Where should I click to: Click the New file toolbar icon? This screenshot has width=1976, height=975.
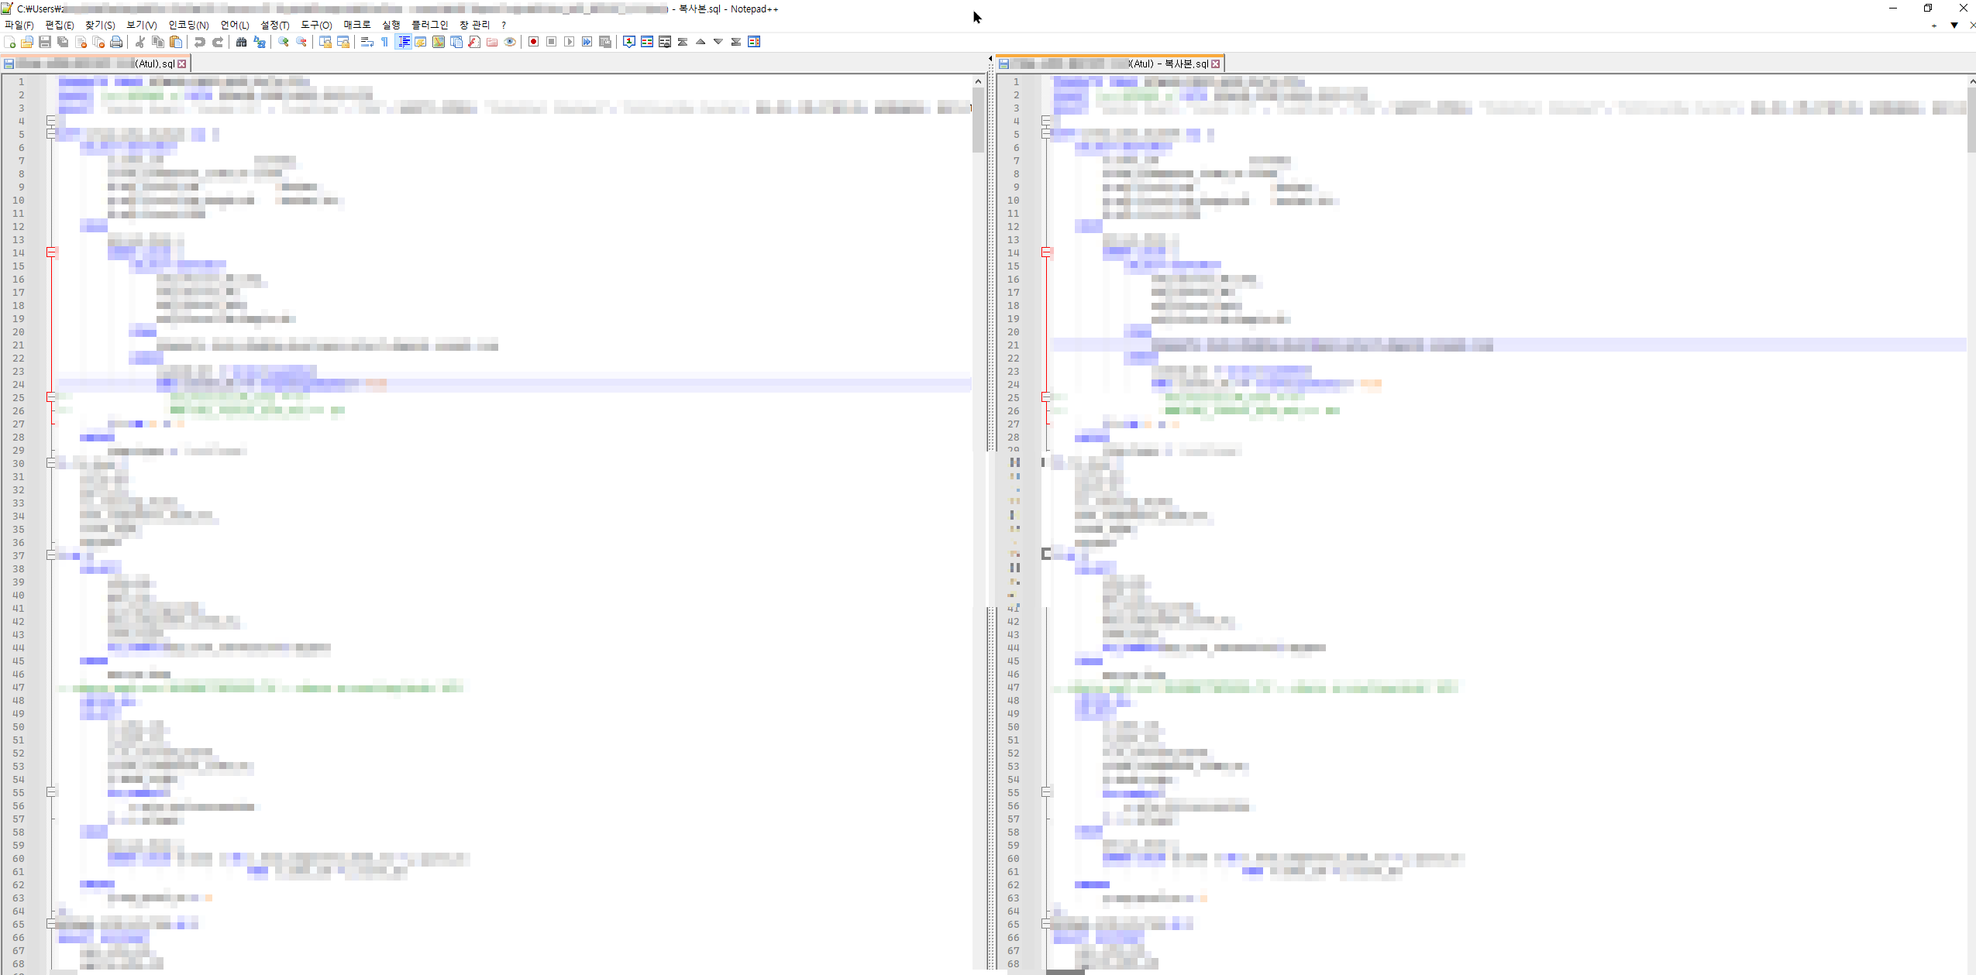9,42
